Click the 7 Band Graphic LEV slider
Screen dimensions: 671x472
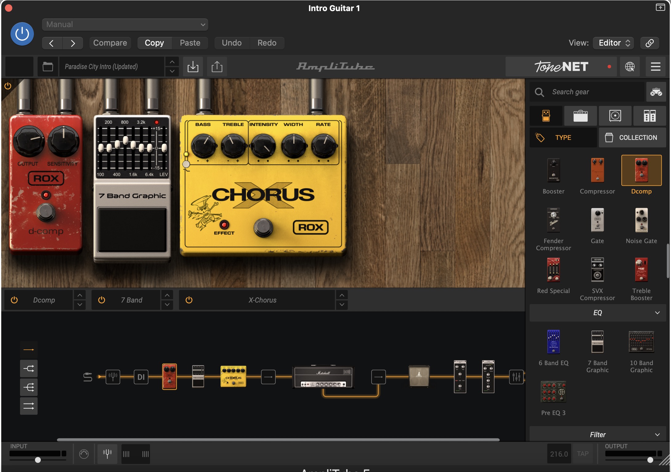[x=164, y=148]
